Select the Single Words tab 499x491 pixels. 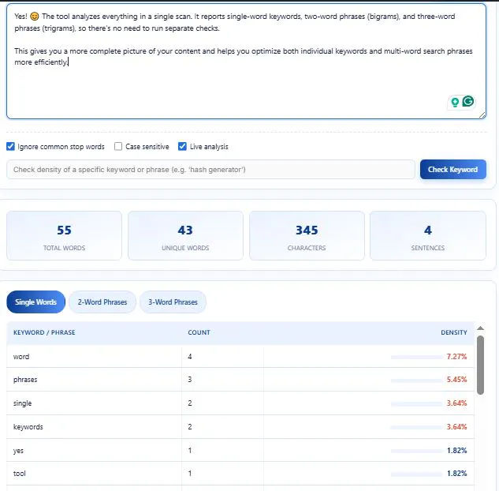pyautogui.click(x=36, y=302)
